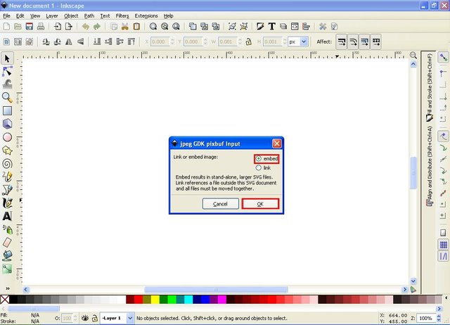Open Inkscape Preferences icon
The image size is (450, 325).
coord(323,27)
